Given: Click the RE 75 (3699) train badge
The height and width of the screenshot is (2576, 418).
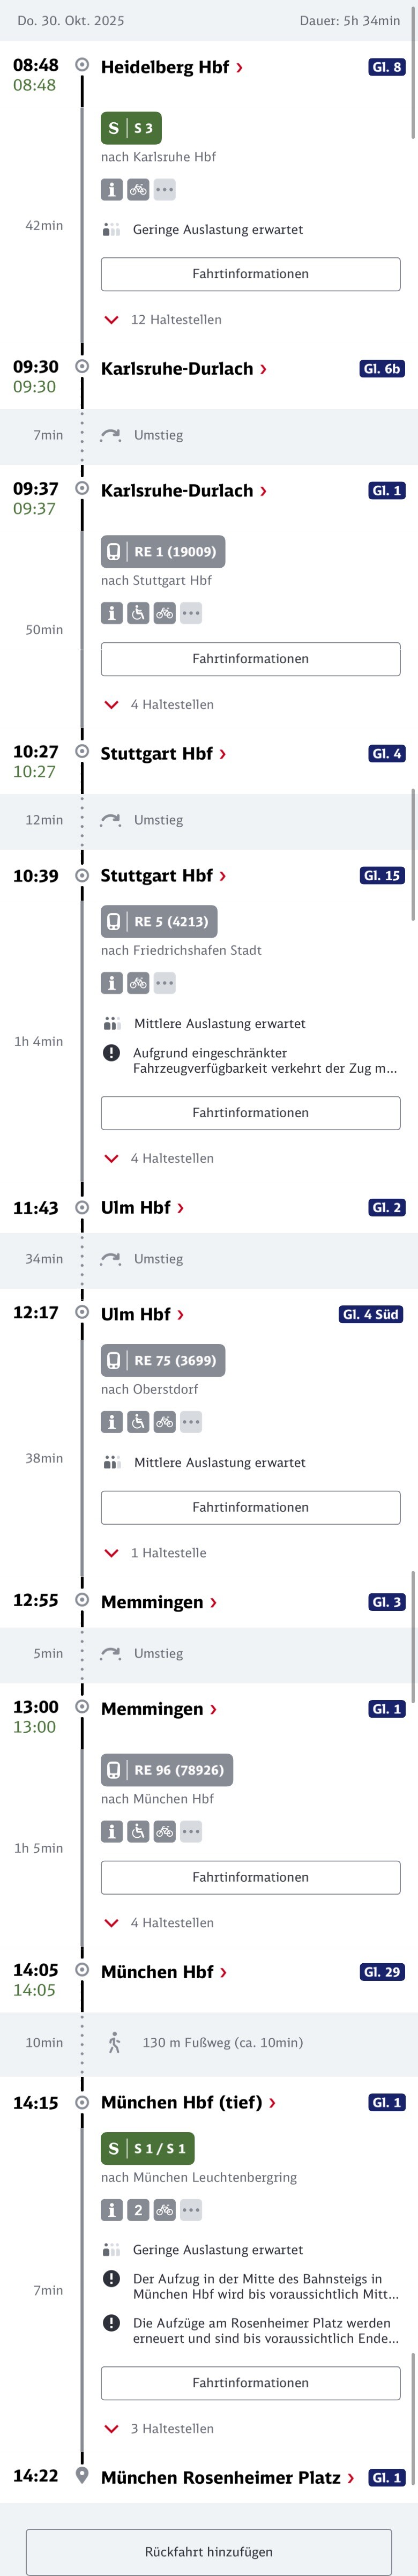Looking at the screenshot, I should [163, 1360].
